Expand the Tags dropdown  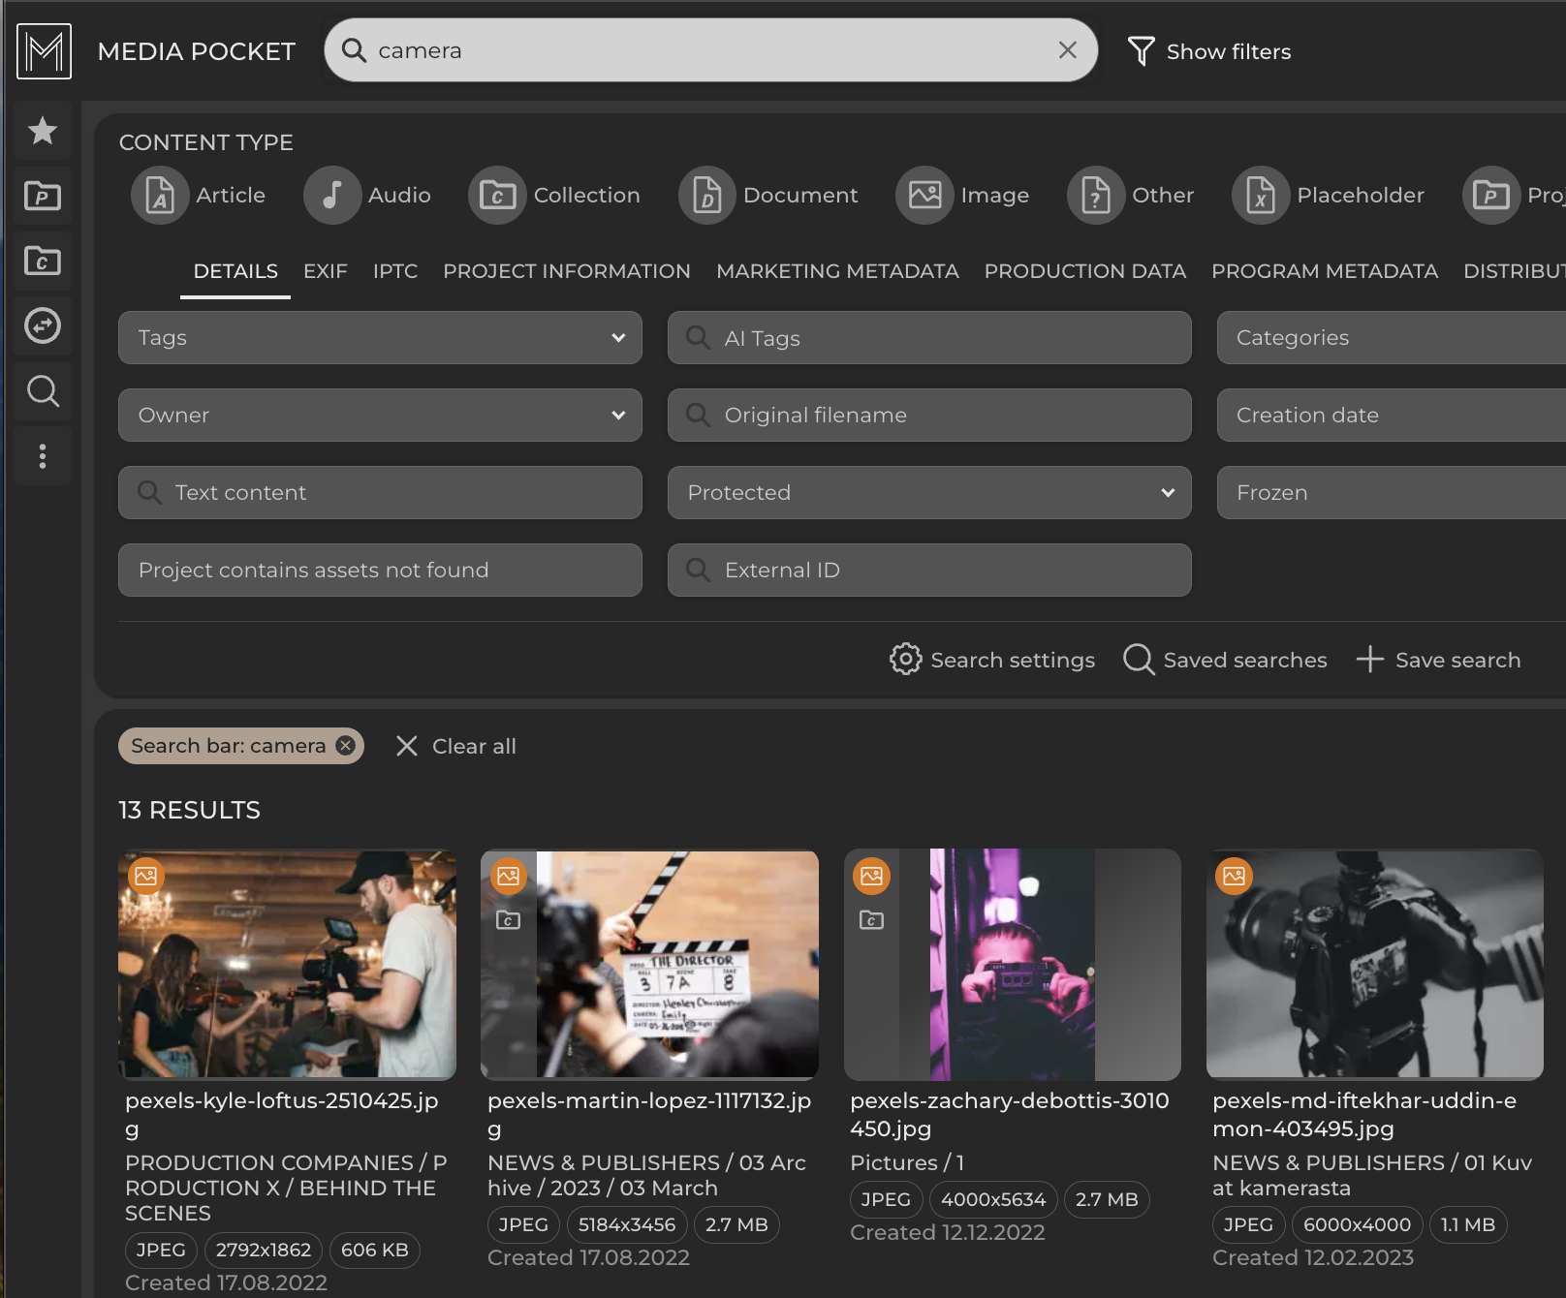point(380,338)
